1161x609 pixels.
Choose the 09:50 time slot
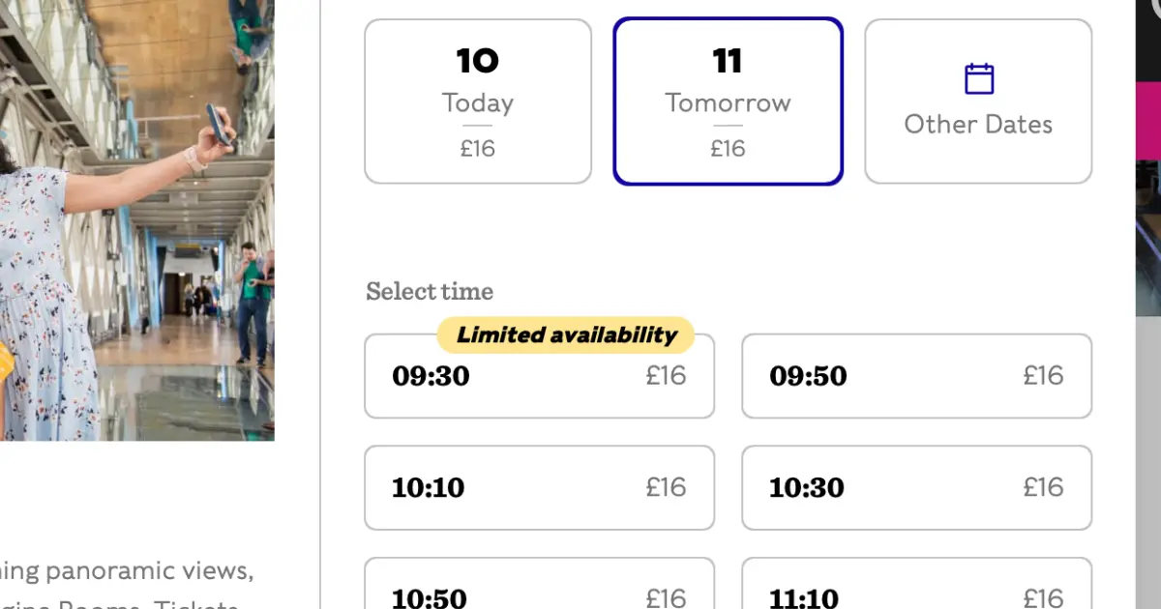click(916, 376)
